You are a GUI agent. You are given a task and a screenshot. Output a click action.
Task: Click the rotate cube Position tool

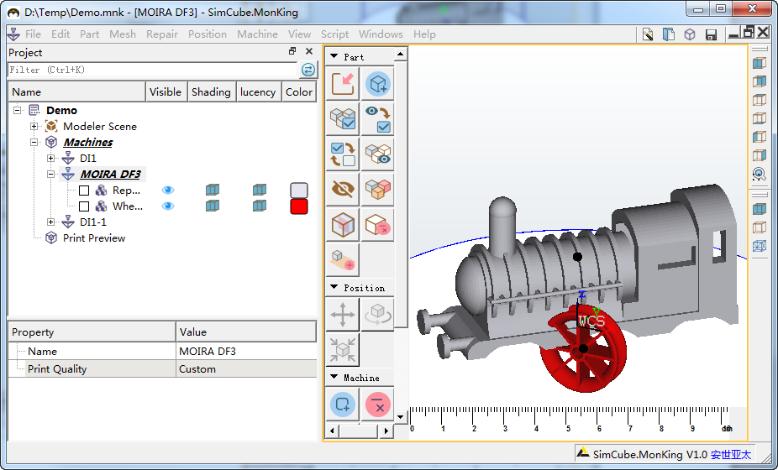pyautogui.click(x=378, y=315)
